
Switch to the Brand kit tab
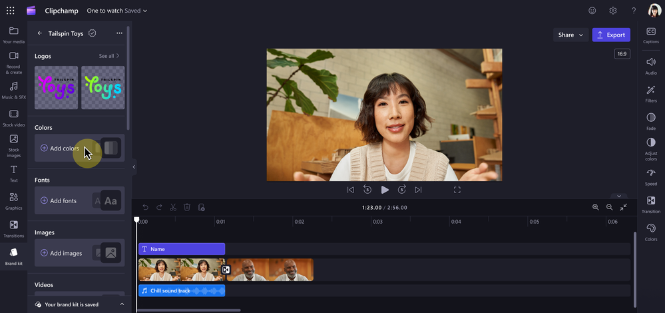(13, 257)
